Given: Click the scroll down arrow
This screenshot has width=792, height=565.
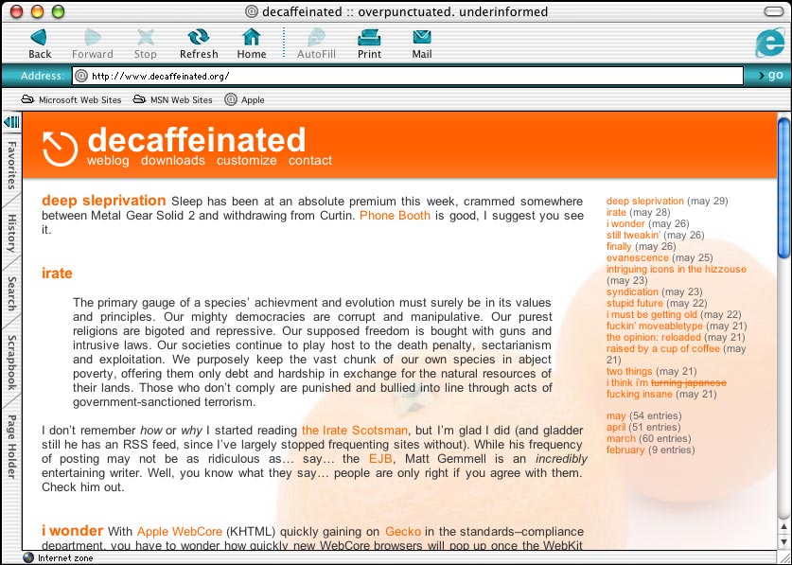Looking at the screenshot, I should click(x=784, y=541).
